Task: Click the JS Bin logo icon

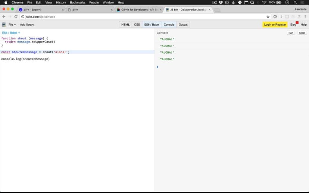Action: coord(4,25)
